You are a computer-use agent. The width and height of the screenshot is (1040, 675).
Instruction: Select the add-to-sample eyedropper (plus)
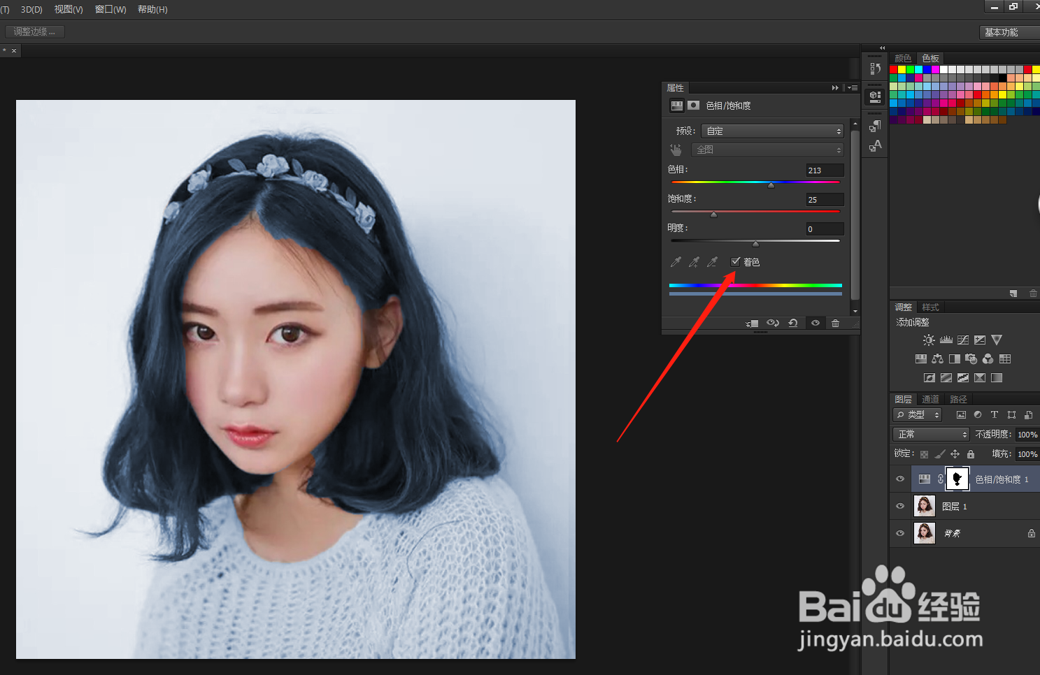pos(694,262)
